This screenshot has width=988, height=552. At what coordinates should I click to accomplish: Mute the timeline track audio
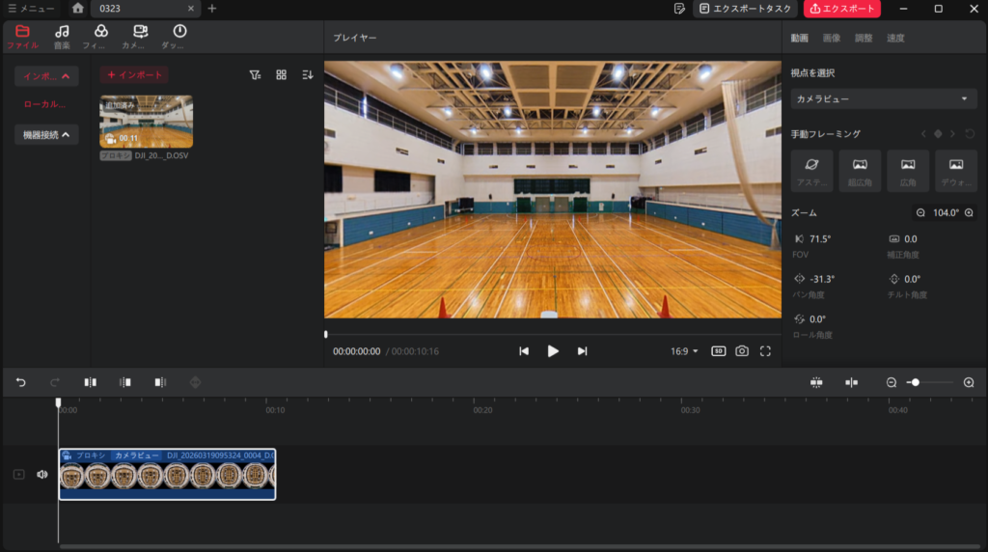(42, 475)
